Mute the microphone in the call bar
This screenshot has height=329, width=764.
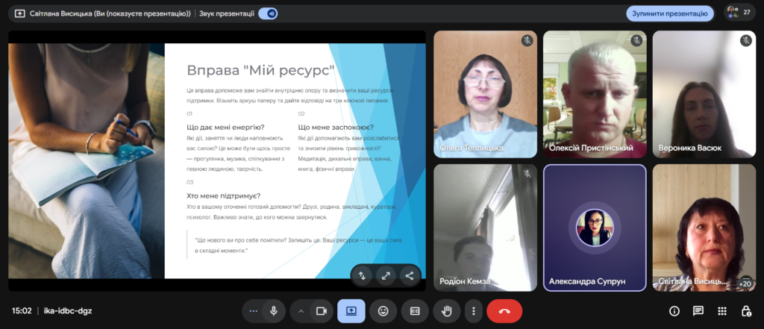274,311
